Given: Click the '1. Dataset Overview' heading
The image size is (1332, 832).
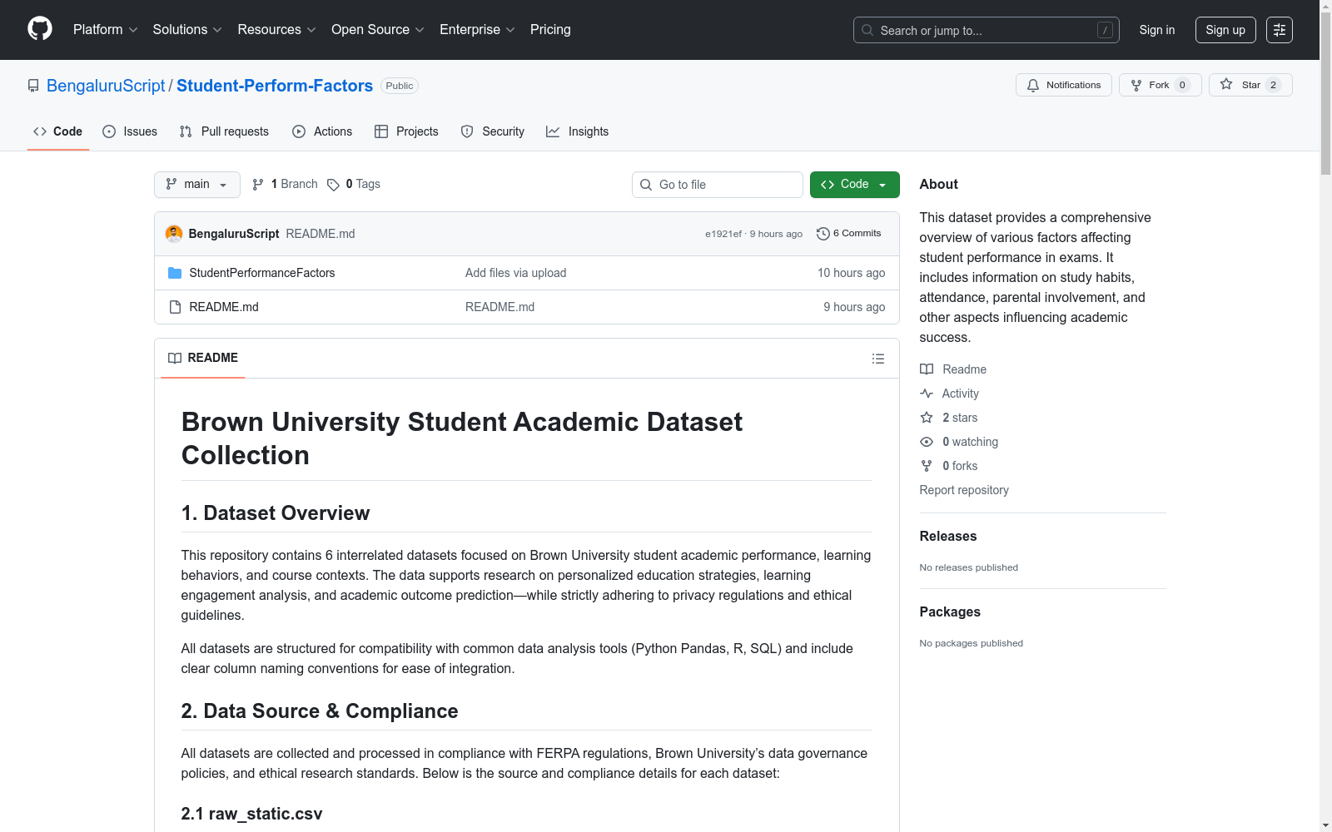Looking at the screenshot, I should [x=276, y=513].
